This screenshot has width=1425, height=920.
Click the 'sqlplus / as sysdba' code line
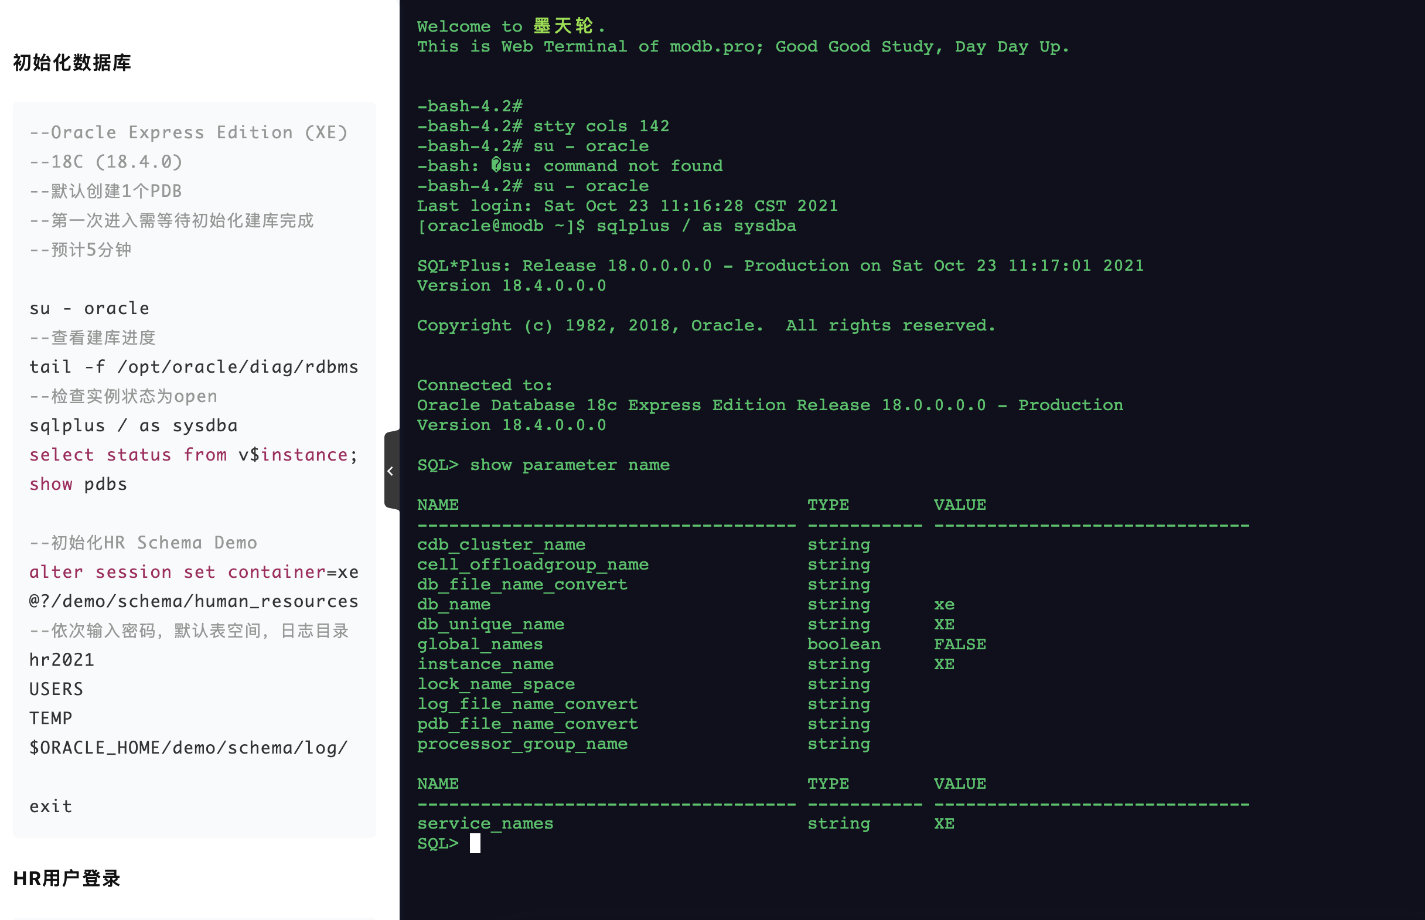click(x=133, y=425)
